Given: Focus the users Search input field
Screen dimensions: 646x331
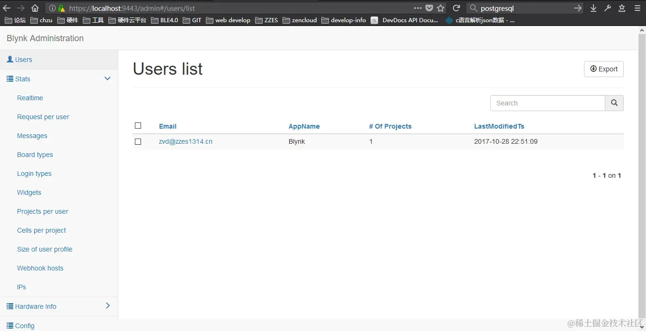Looking at the screenshot, I should tap(548, 103).
